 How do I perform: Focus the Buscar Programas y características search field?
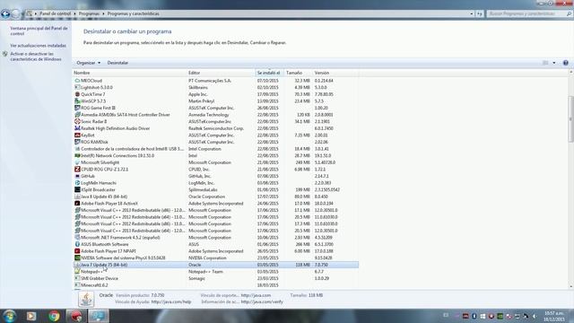pyautogui.click(x=526, y=13)
